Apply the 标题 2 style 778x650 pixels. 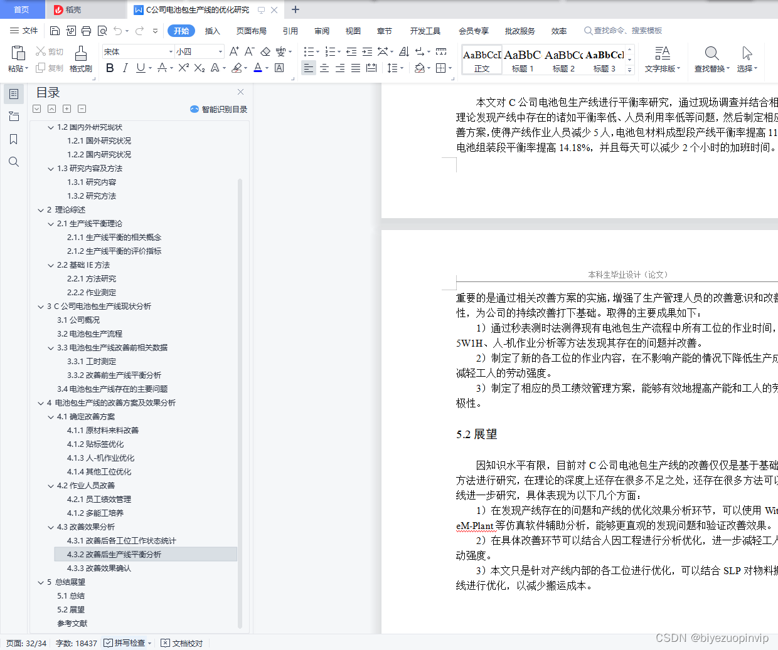(563, 60)
